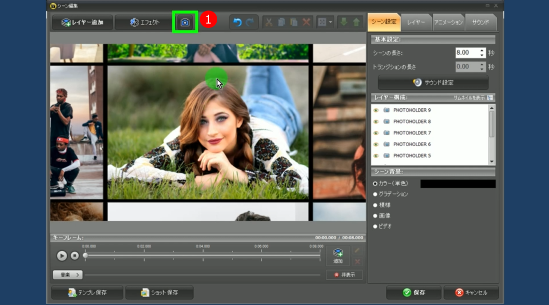Image resolution: width=549 pixels, height=305 pixels.
Task: Click the green move layer down arrow
Action: point(343,22)
